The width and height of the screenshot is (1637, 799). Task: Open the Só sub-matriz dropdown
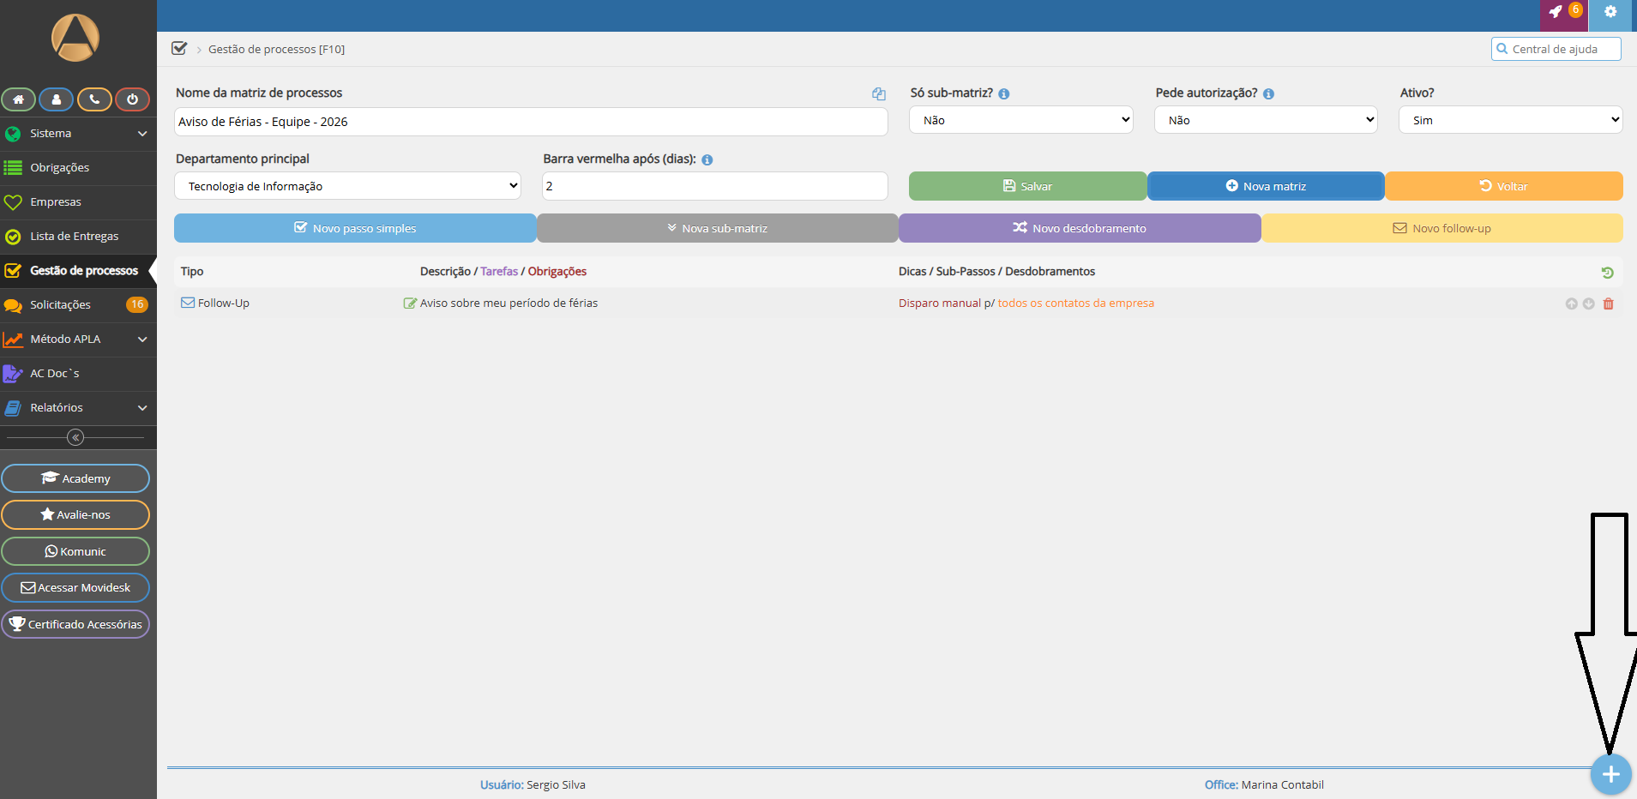(x=1020, y=120)
